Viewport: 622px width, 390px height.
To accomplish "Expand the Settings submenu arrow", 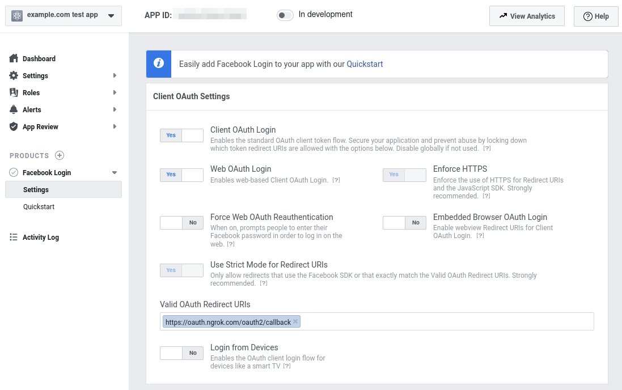I will click(115, 75).
